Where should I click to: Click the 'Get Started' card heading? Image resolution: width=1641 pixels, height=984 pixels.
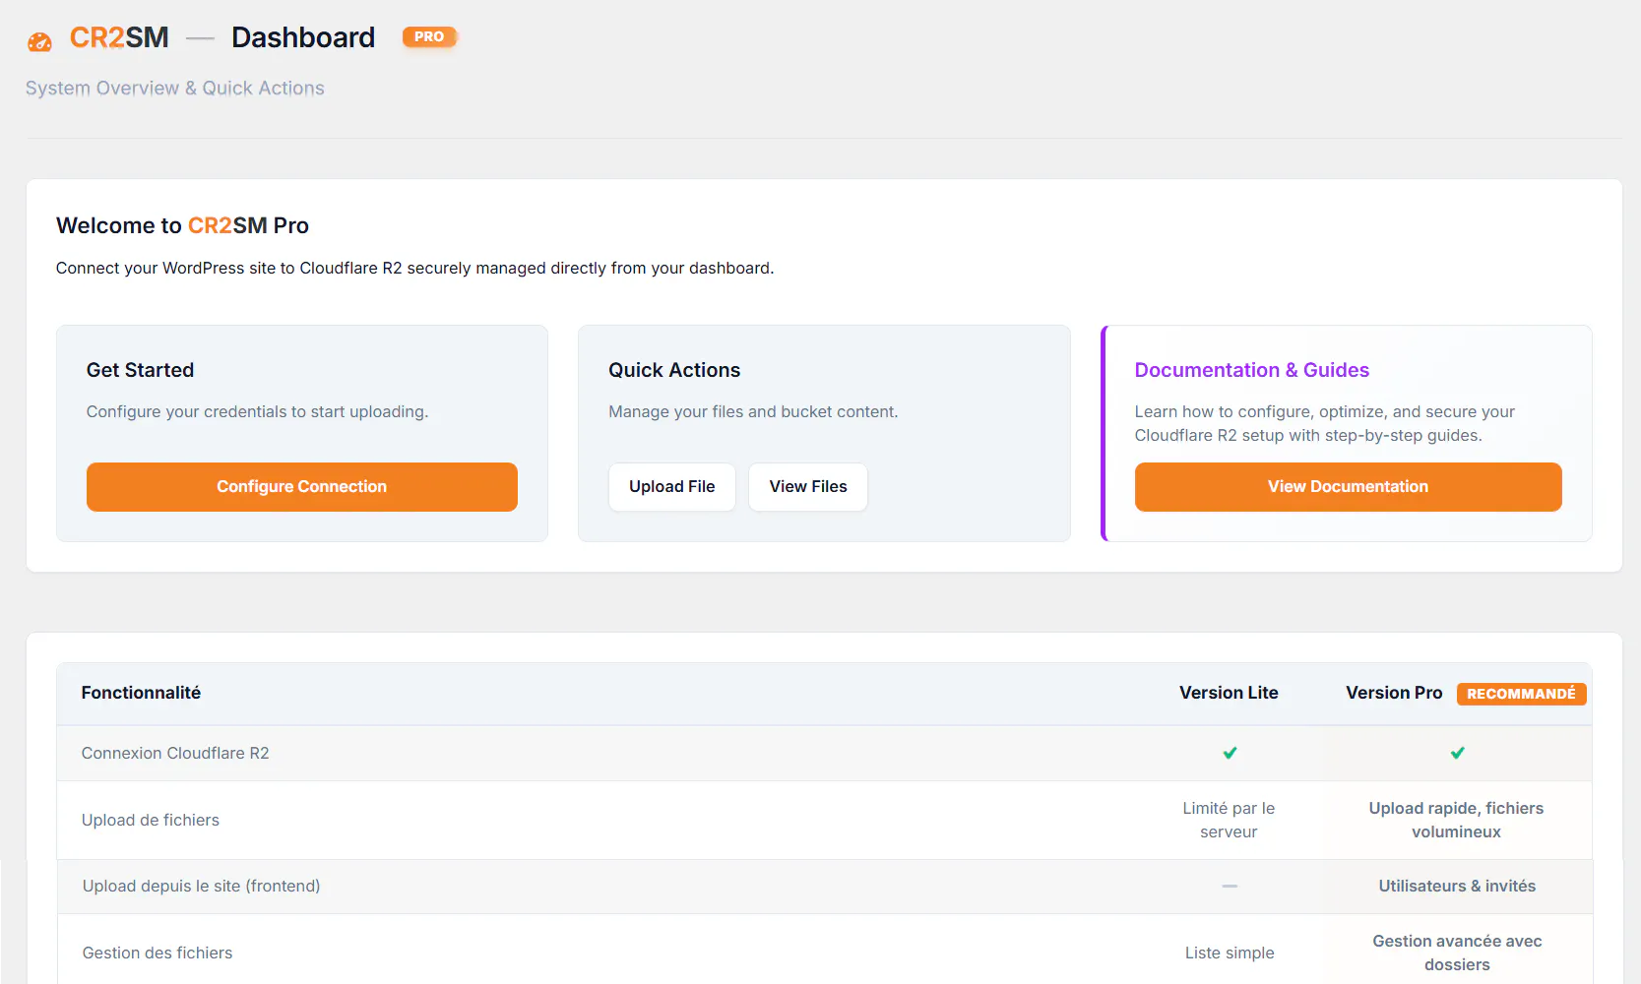[140, 370]
